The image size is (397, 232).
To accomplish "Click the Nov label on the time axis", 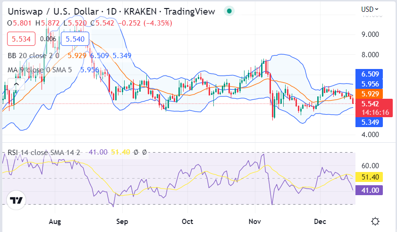I will (255, 222).
